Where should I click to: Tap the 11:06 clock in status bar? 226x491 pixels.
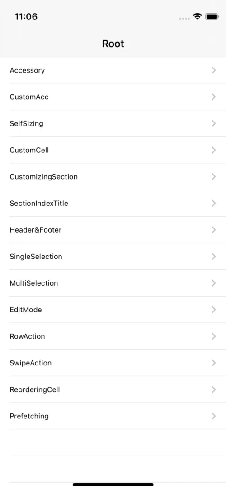pos(26,17)
